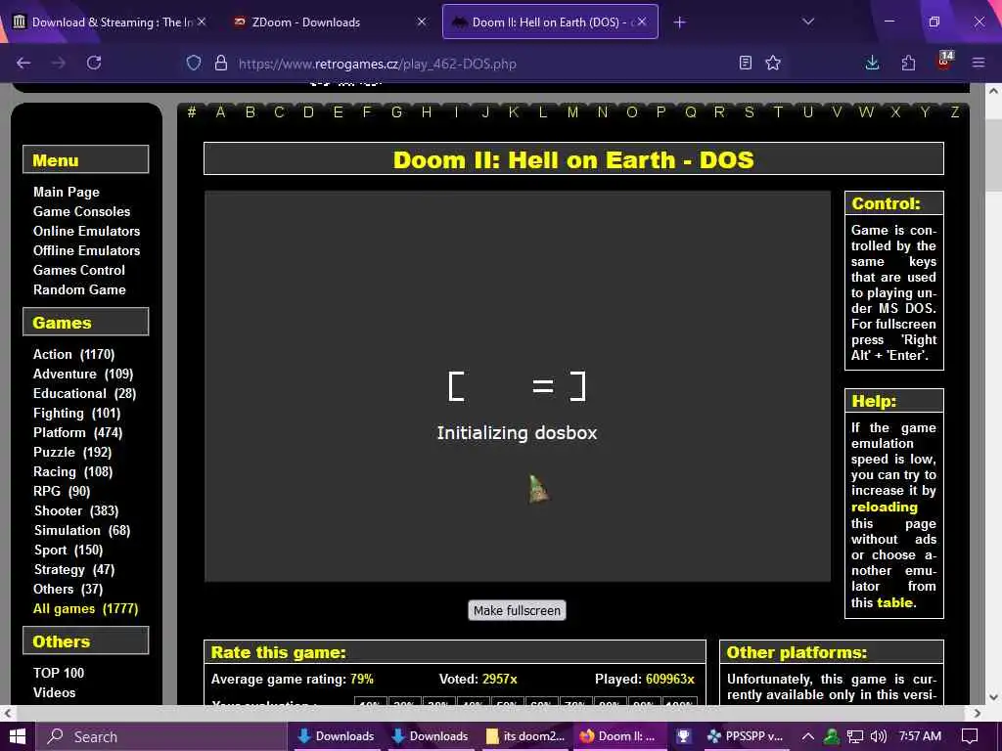Browse Adventure (109) games
This screenshot has height=751, width=1002.
(x=83, y=375)
